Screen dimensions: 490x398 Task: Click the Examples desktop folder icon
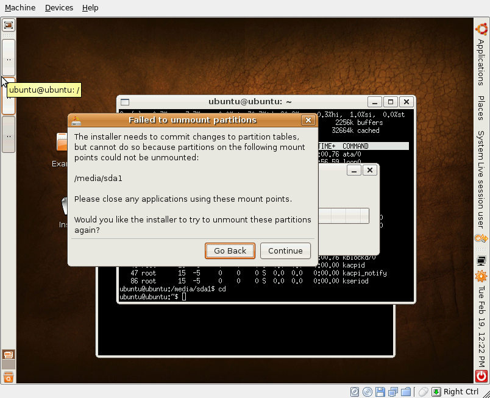coord(62,142)
